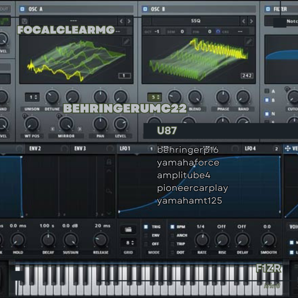Toggle the LFO TRIG mode checkbox
The height and width of the screenshot is (298, 298).
[146, 227]
